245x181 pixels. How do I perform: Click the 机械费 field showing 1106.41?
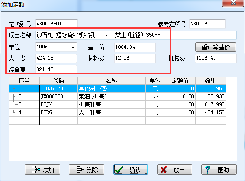(215, 58)
